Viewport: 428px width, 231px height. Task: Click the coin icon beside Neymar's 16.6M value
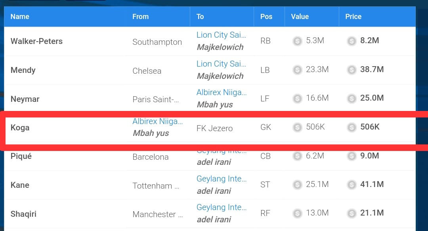(x=297, y=98)
